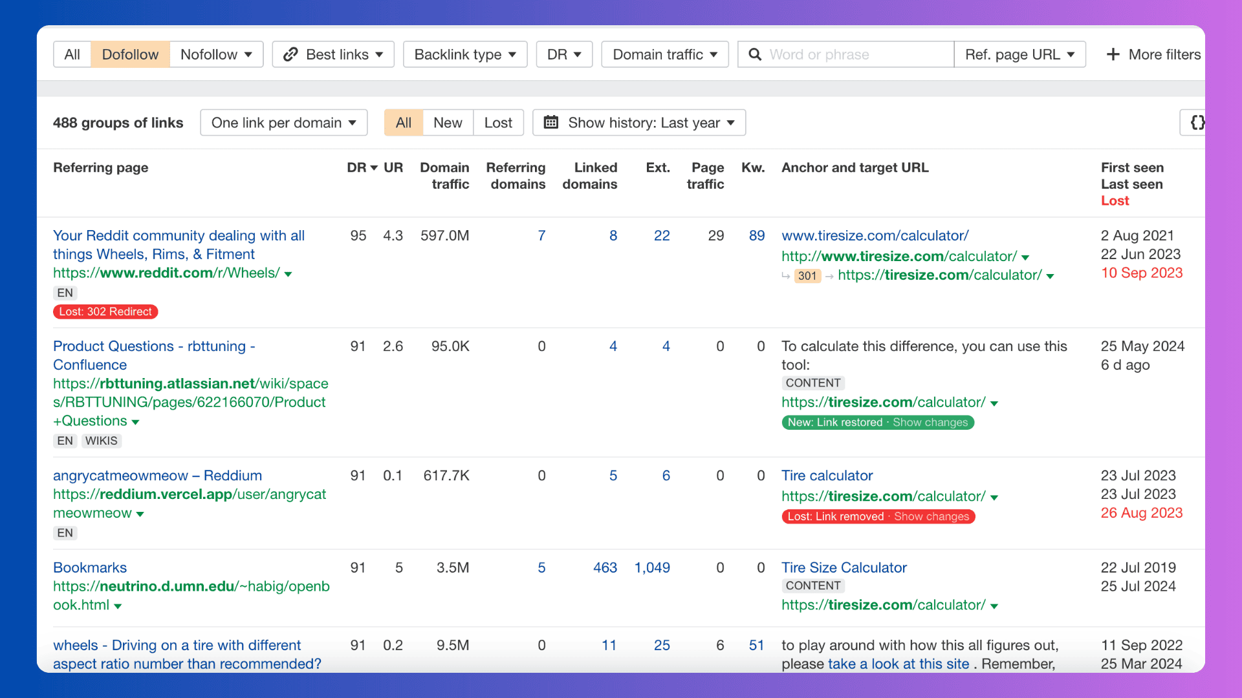Screen dimensions: 1242x698
Task: Click the Domain traffic column header
Action: pos(444,176)
